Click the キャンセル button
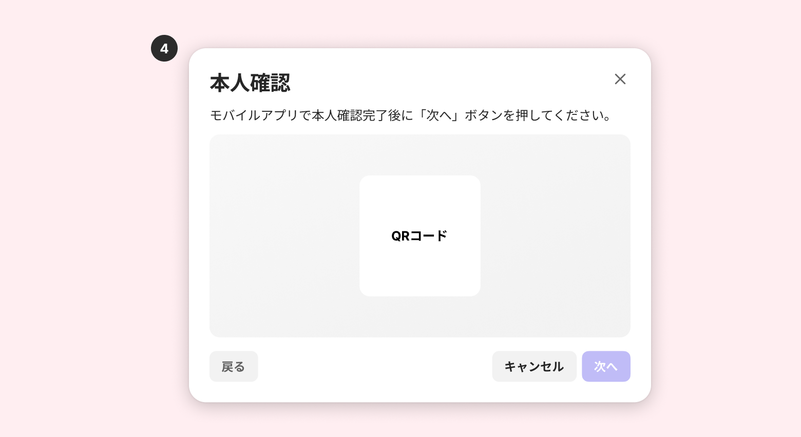Image resolution: width=801 pixels, height=437 pixels. (534, 366)
